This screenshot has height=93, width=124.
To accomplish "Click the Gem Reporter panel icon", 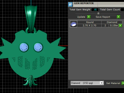I will 70,4.
